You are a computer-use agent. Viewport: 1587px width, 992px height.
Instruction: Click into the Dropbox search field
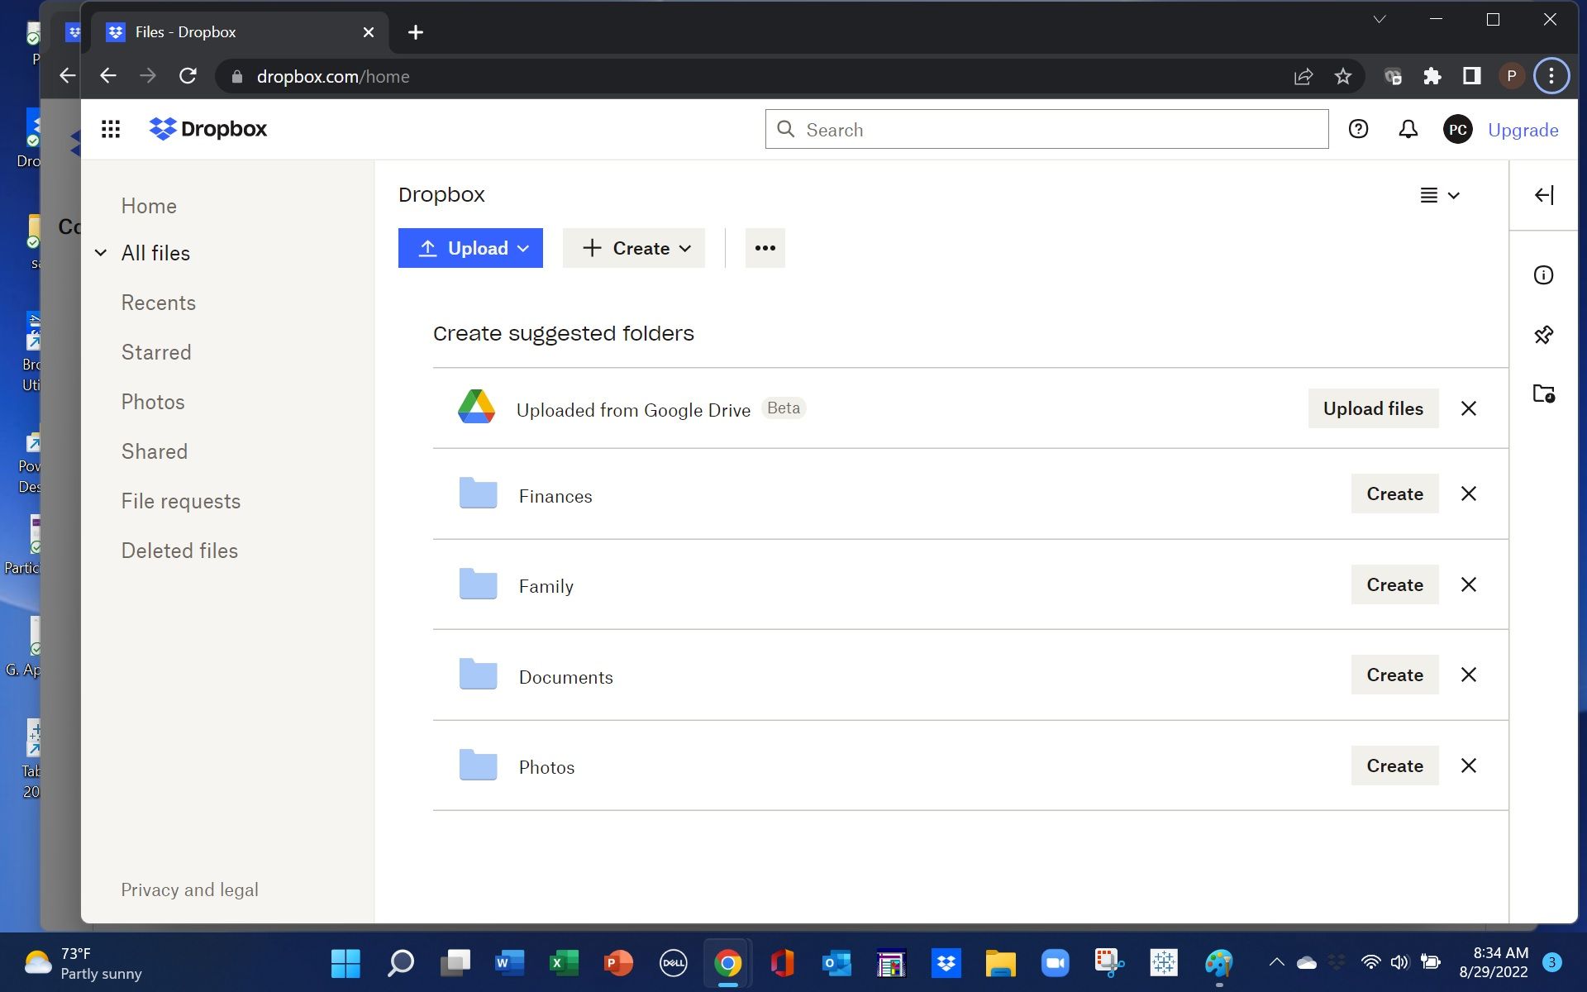coord(1046,129)
